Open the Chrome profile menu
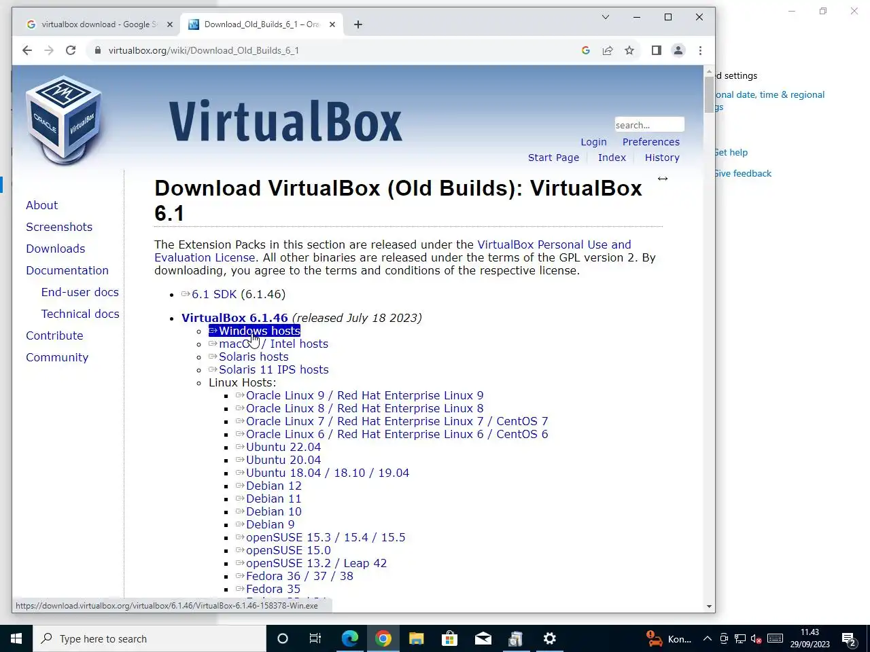 coord(678,50)
